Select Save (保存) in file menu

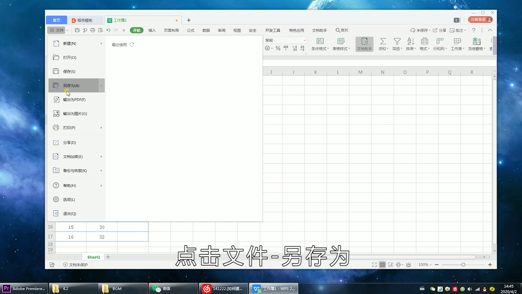(76, 72)
